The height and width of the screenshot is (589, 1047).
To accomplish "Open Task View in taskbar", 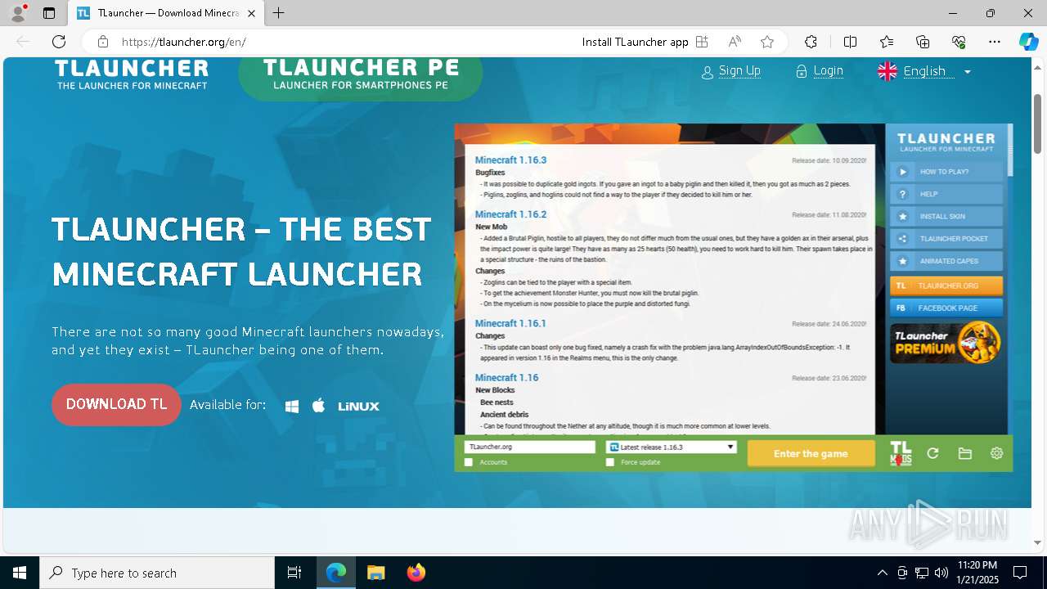I will pos(294,573).
